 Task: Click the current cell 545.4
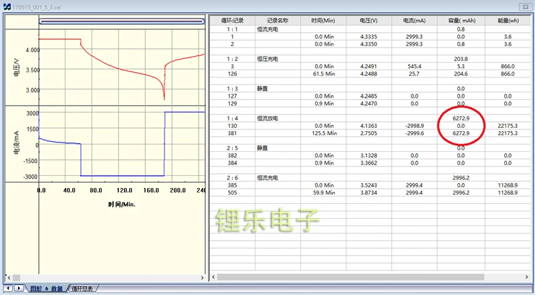click(414, 66)
